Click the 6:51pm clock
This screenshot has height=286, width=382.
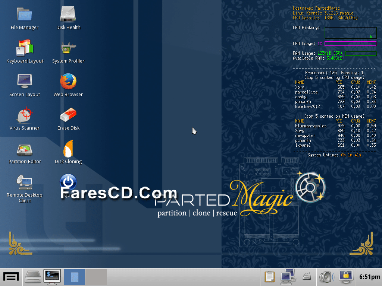pyautogui.click(x=370, y=277)
